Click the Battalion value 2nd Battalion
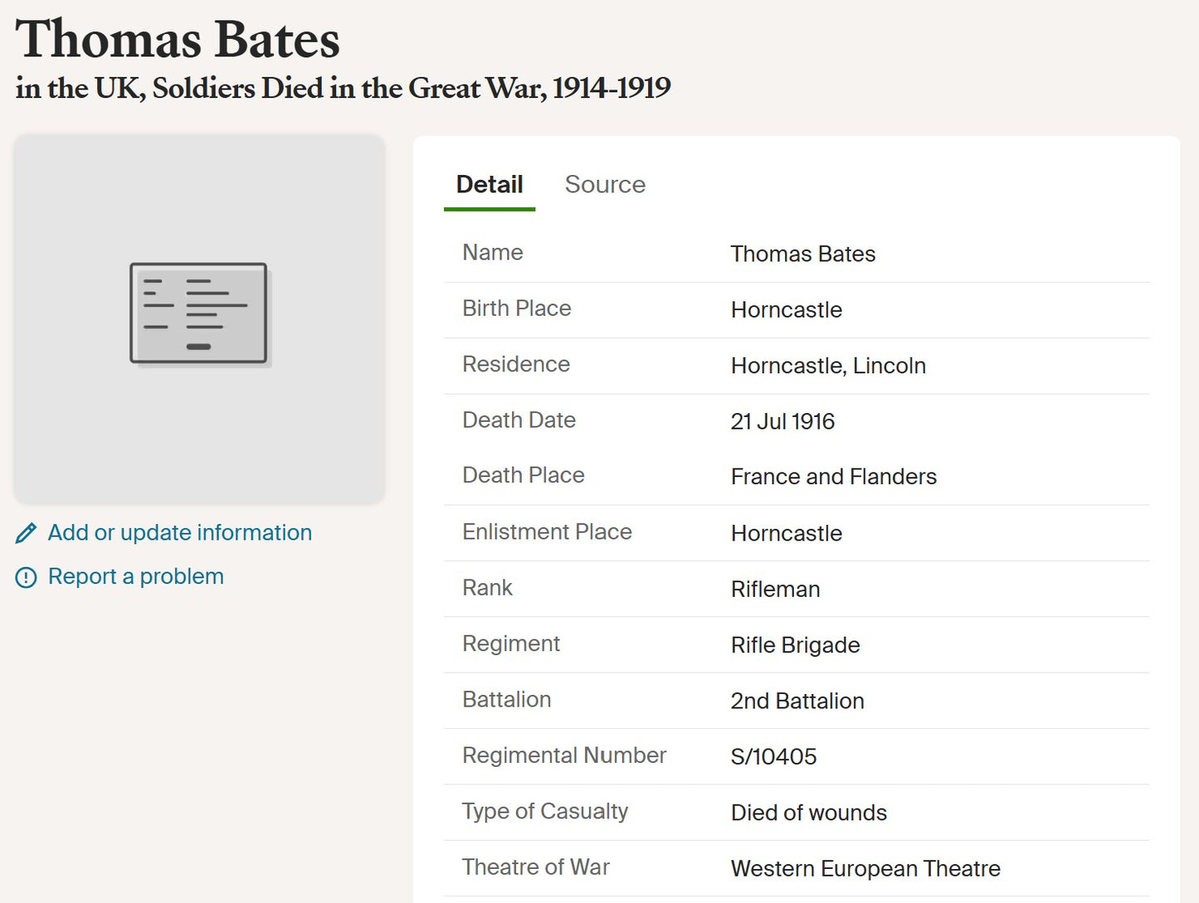The width and height of the screenshot is (1199, 903). coord(797,701)
